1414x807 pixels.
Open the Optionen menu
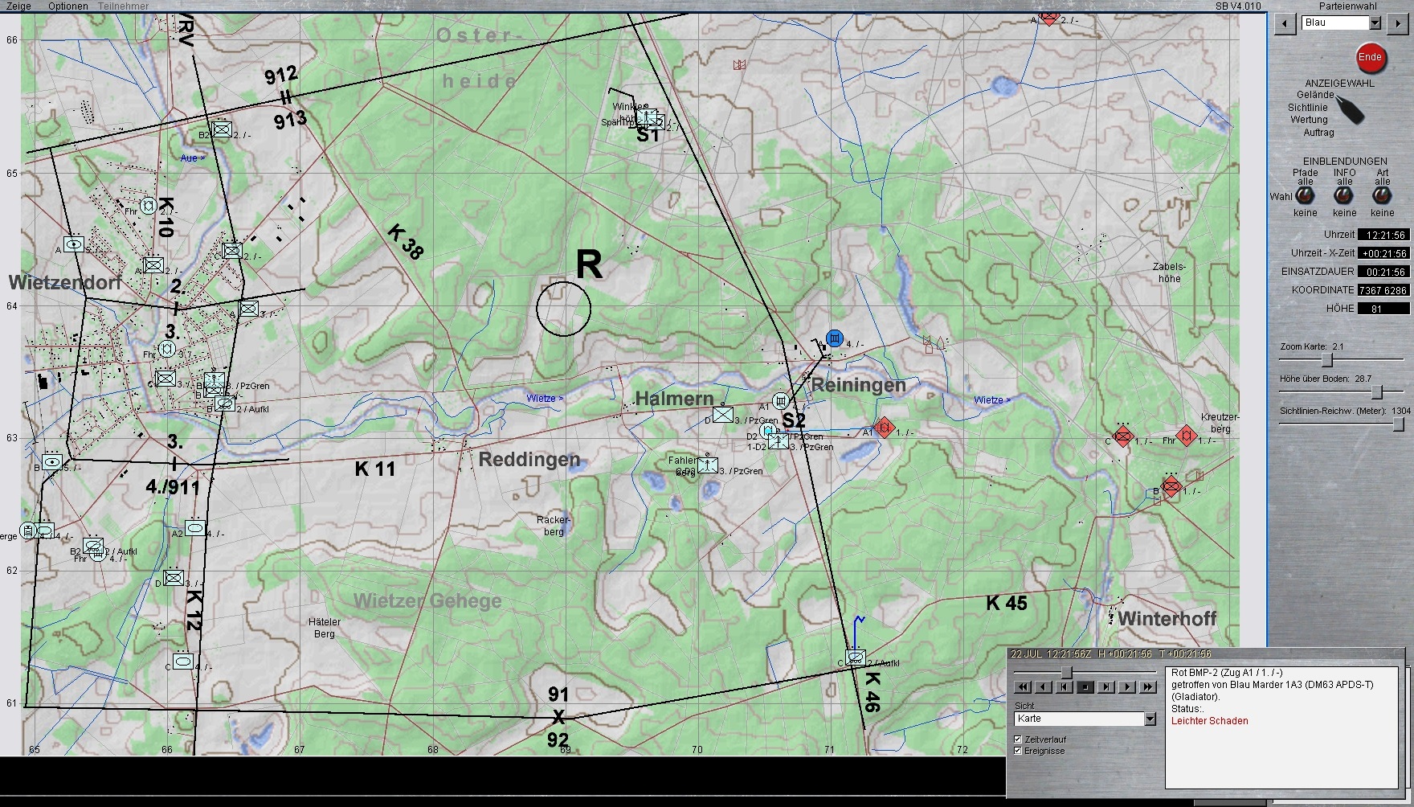[x=68, y=6]
